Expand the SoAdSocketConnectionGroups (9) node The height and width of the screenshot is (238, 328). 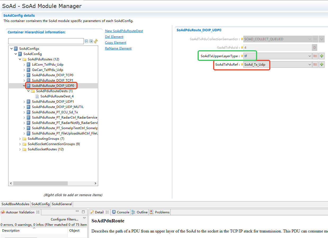point(20,144)
